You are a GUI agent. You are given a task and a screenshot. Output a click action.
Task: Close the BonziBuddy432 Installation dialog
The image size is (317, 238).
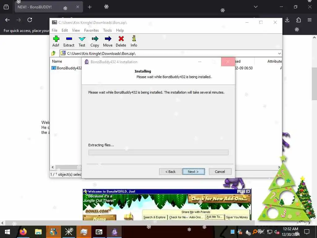click(228, 62)
